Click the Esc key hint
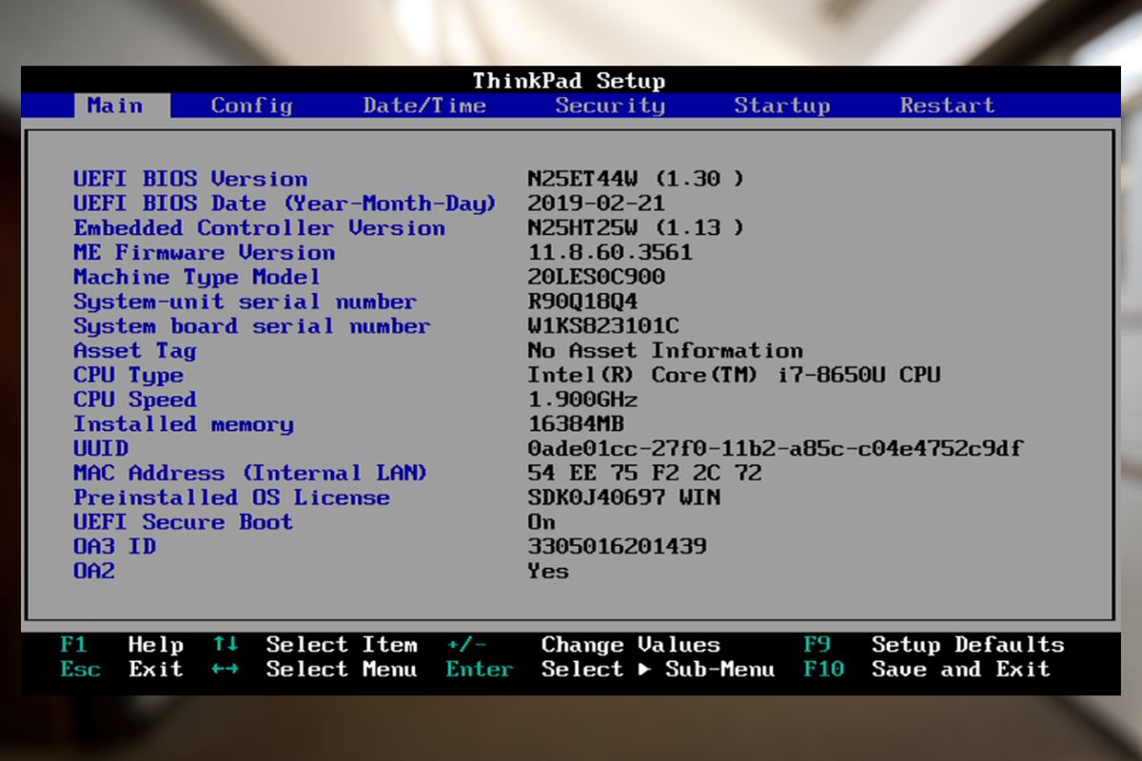 [x=80, y=670]
